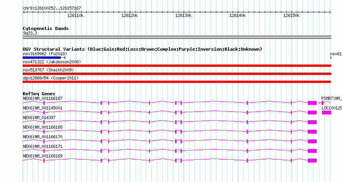Click the red nsv519767 loss bar
This screenshot has width=342, height=182.
point(177,74)
